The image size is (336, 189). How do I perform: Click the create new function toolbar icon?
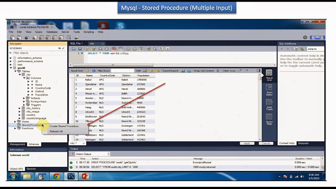61,37
